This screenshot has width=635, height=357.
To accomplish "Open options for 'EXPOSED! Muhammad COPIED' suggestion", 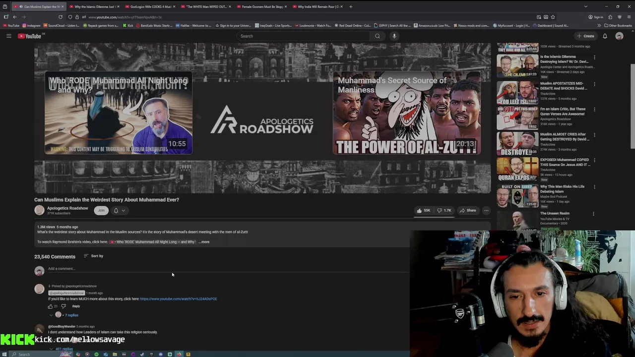I will point(594,161).
